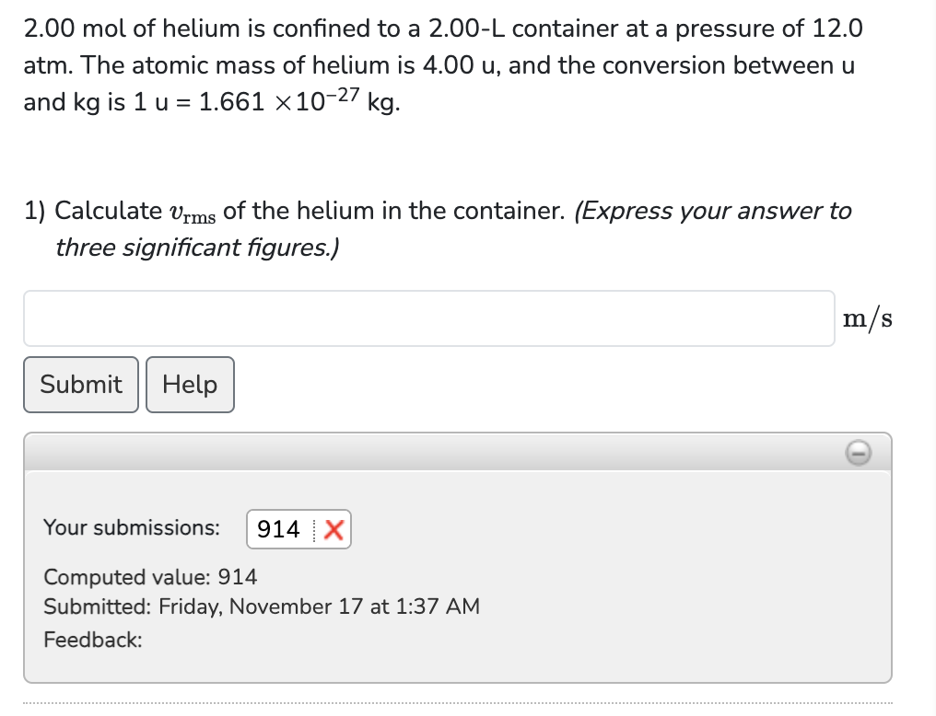Click the Submitted date line
Viewport: 936px width, 716px height.
tap(261, 606)
